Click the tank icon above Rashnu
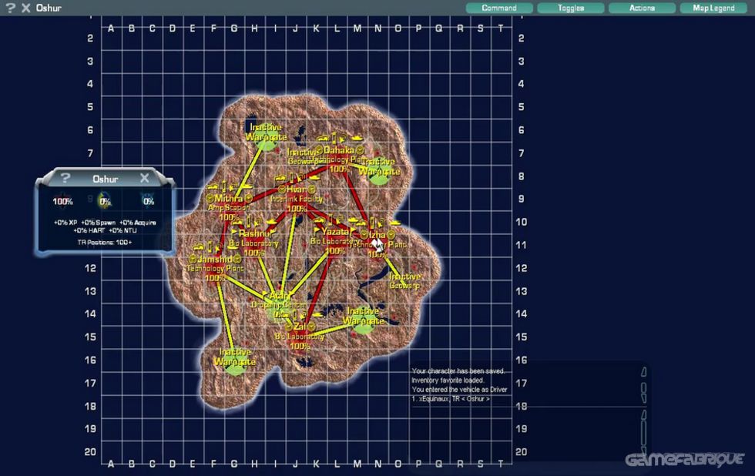This screenshot has height=476, width=755. coord(271,222)
